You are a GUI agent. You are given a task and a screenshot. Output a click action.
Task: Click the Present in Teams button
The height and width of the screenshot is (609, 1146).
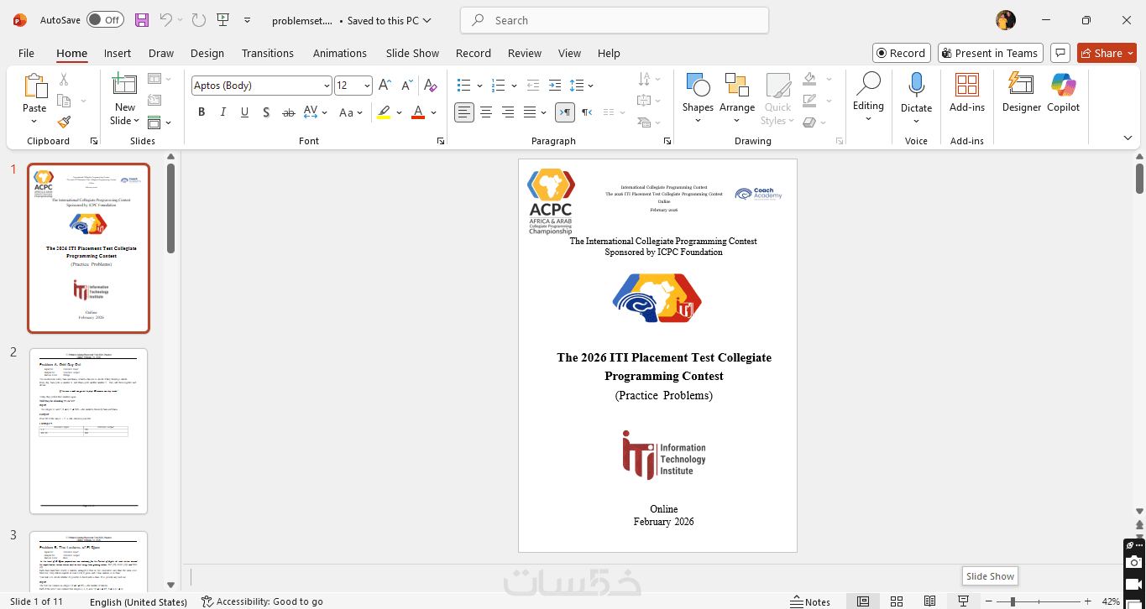tap(991, 53)
